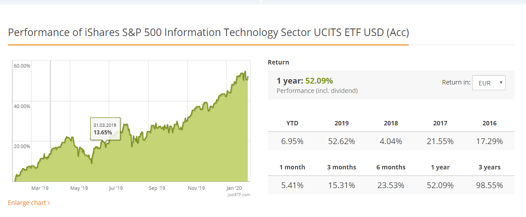The image size is (526, 217).
Task: Select the 2019 return column header
Action: point(343,123)
